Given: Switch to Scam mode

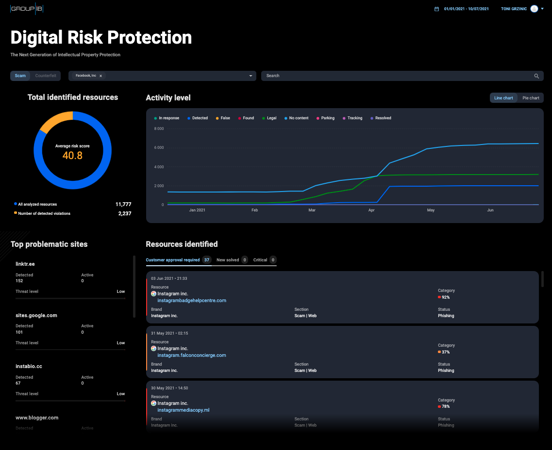Looking at the screenshot, I should pyautogui.click(x=20, y=76).
